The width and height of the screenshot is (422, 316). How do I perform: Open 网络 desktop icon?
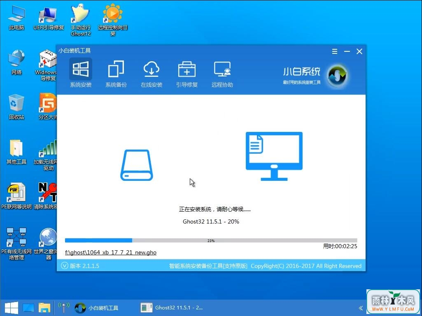[16, 62]
